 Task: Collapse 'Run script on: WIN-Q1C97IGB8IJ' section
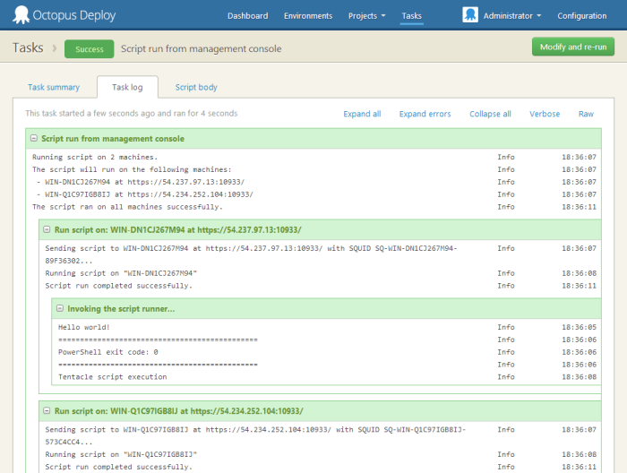(47, 411)
